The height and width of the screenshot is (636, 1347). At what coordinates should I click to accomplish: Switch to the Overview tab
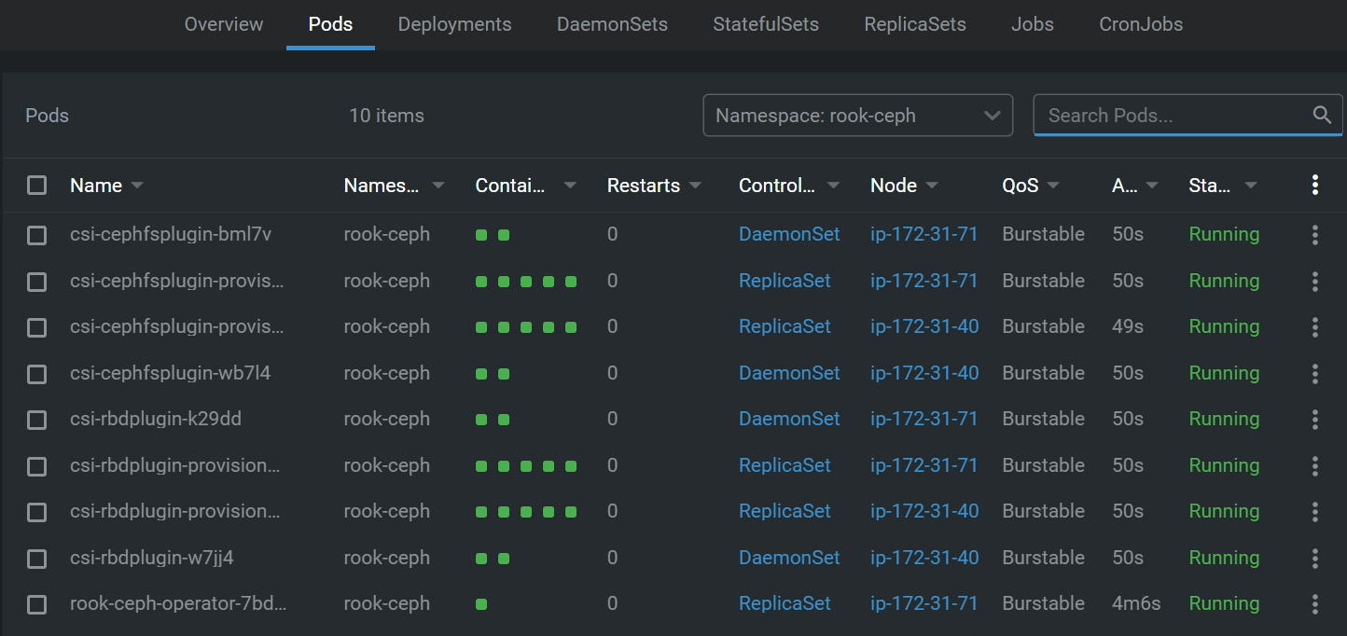(224, 24)
